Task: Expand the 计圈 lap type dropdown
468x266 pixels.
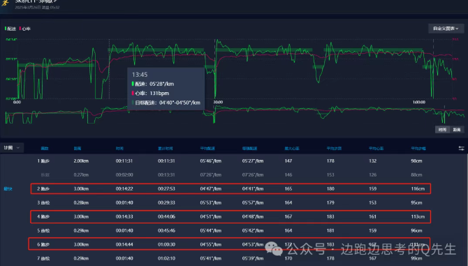Action: coord(11,147)
